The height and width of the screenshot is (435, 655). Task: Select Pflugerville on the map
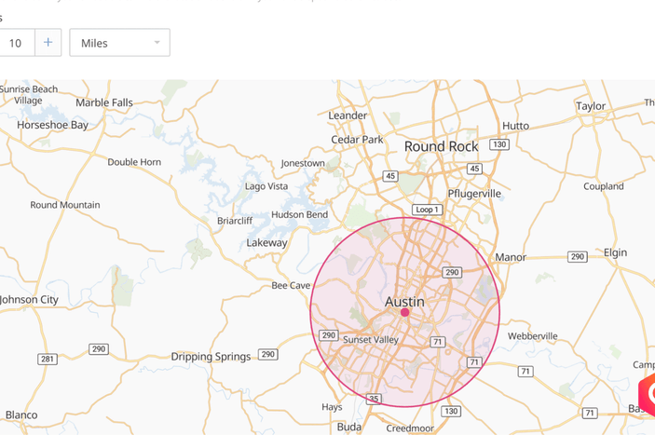click(474, 194)
